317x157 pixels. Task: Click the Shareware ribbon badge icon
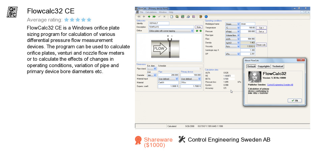click(x=138, y=140)
